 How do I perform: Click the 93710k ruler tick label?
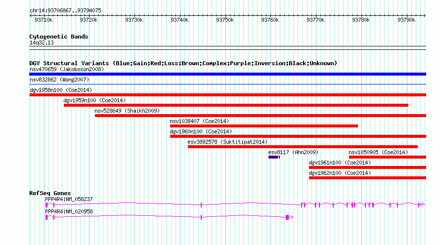click(x=44, y=20)
